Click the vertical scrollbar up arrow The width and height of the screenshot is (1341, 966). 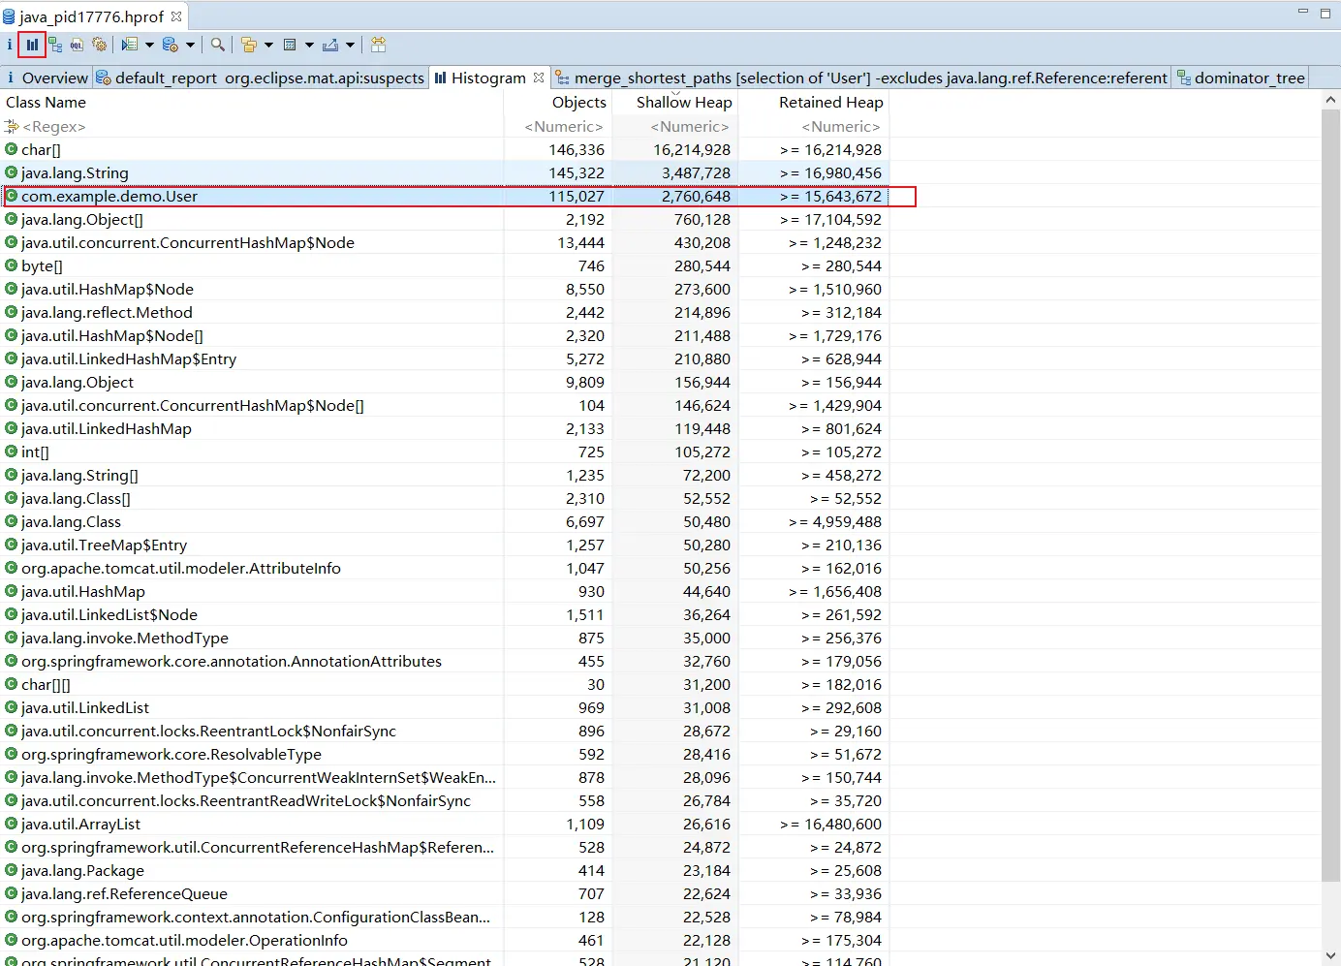pos(1330,100)
